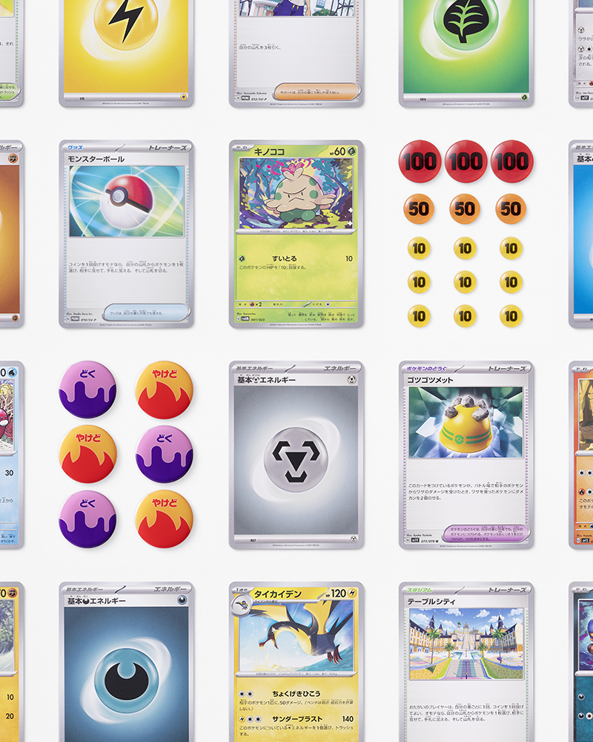This screenshot has height=742, width=593.
Task: Select the キノココ mushroom Pokémon artwork
Action: coord(296,194)
